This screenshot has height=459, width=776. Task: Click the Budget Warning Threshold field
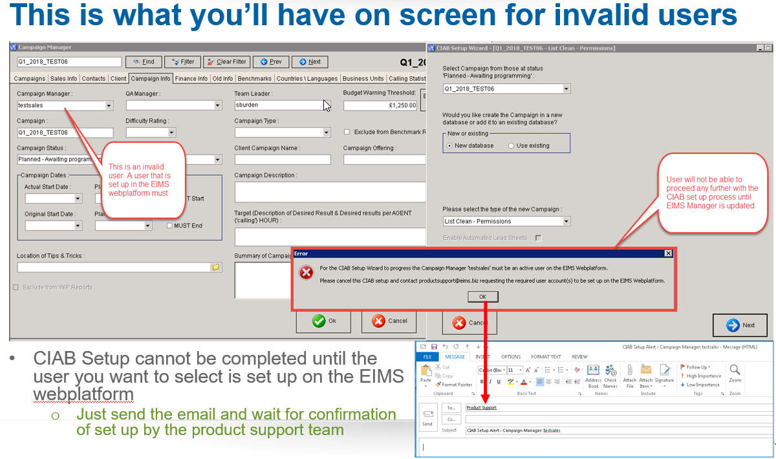(380, 105)
